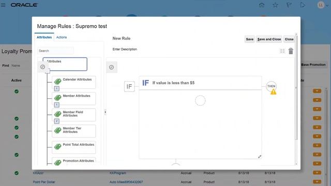Open the Auto Miles program link
Viewport: 331px width, 186px height.
(126, 182)
